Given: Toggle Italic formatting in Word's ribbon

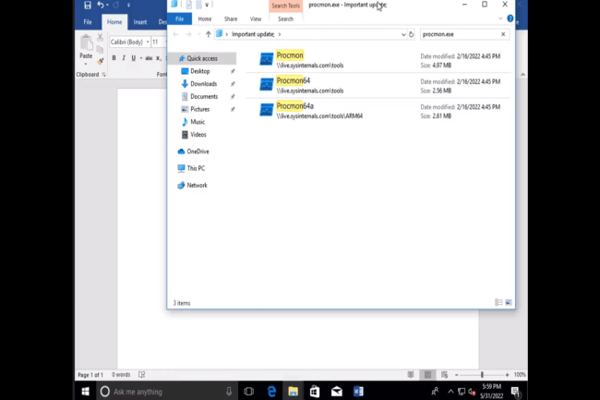Looking at the screenshot, I should [124, 58].
